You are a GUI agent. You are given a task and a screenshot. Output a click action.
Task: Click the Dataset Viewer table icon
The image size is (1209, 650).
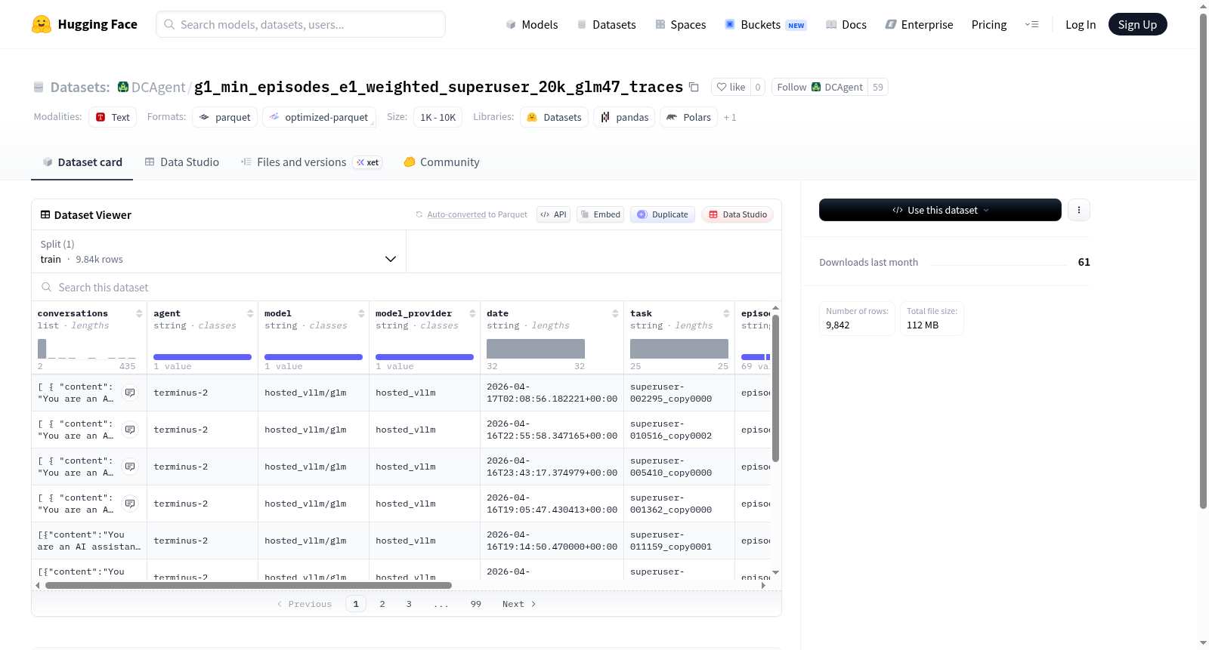click(45, 215)
